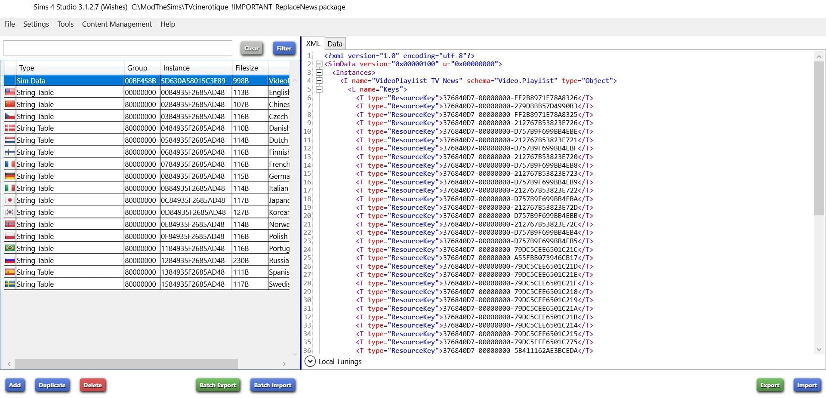The height and width of the screenshot is (398, 826).
Task: Click the XML editor scroll up arrow
Action: click(x=819, y=56)
